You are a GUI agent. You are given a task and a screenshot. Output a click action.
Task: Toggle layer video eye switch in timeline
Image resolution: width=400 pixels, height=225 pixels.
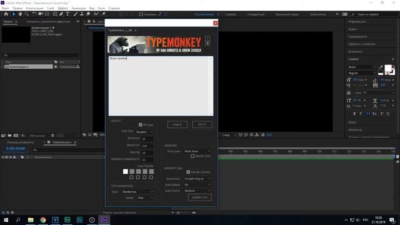pos(3,157)
